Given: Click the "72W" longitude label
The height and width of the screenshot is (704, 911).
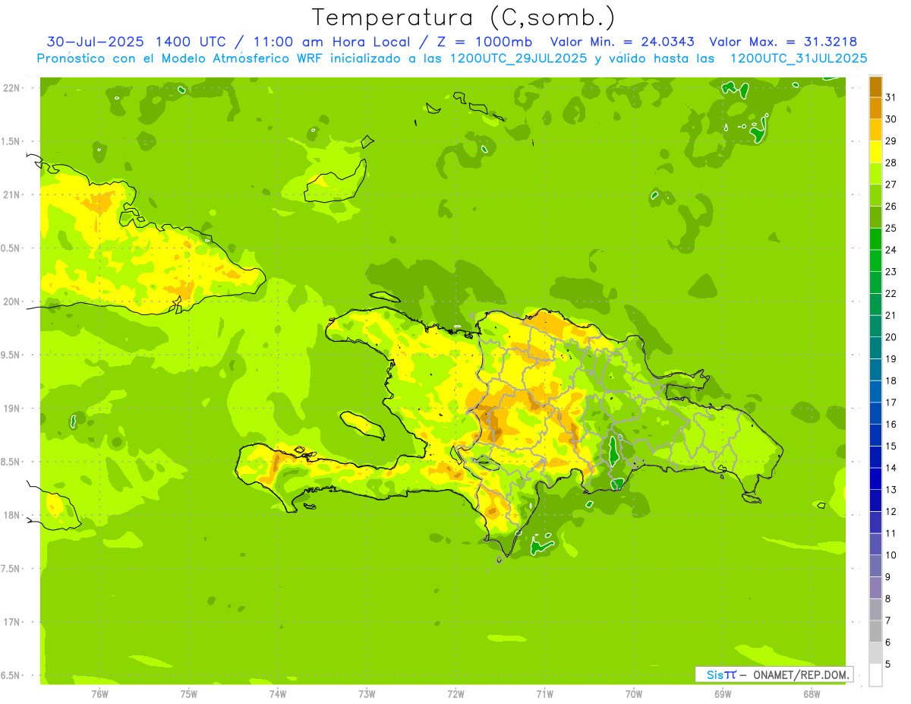Looking at the screenshot, I should [455, 694].
